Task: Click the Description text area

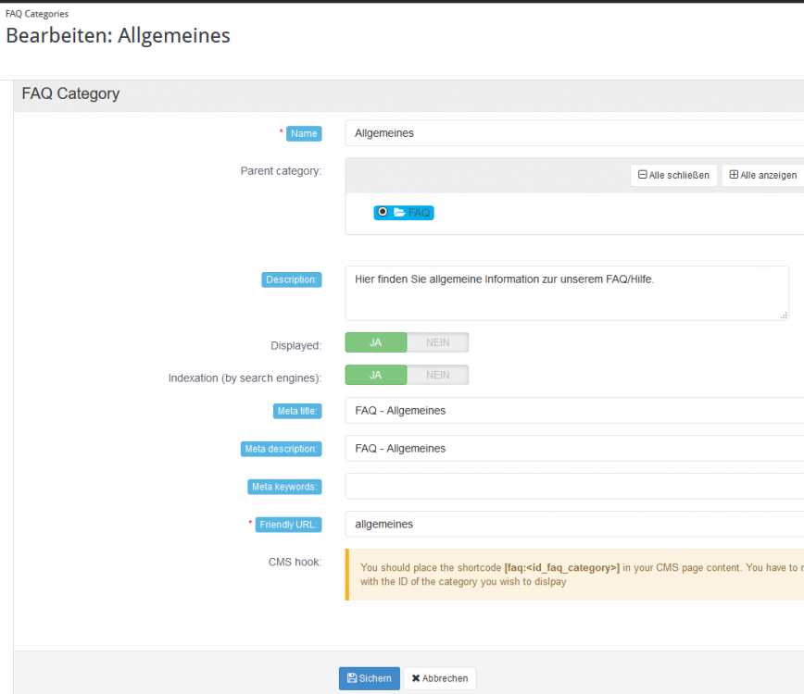Action: coord(565,293)
